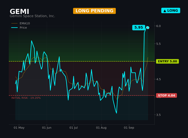188x138 pixels.
Task: Click the ENTRY 5.00 level label
Action: click(x=167, y=61)
